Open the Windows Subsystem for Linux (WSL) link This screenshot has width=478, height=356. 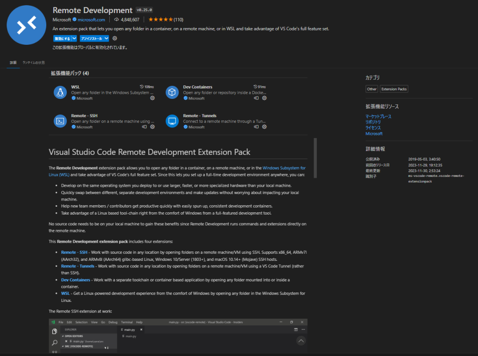(x=284, y=168)
